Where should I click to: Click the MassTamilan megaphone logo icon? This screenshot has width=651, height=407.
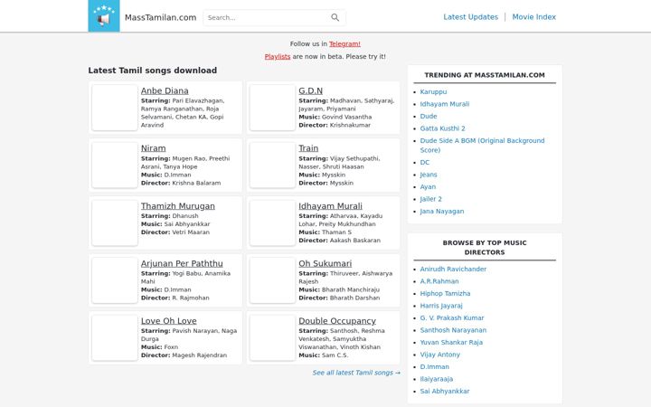[x=104, y=15]
